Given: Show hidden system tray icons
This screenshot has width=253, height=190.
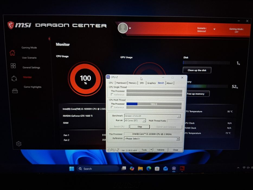Looking at the screenshot, I should (238, 168).
